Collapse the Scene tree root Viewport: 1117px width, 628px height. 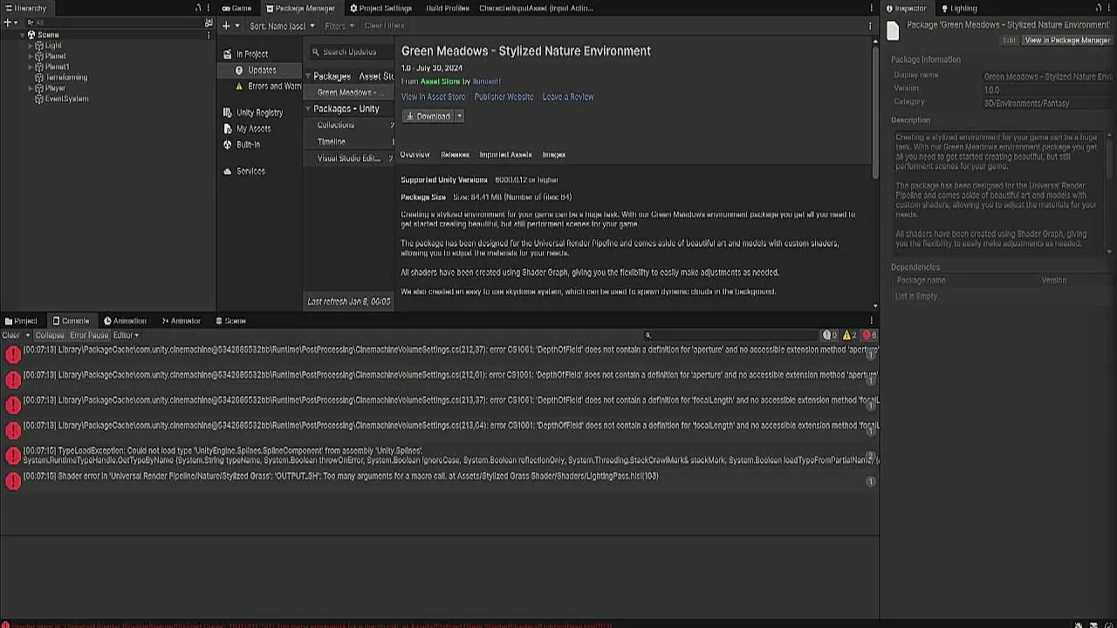pyautogui.click(x=23, y=35)
